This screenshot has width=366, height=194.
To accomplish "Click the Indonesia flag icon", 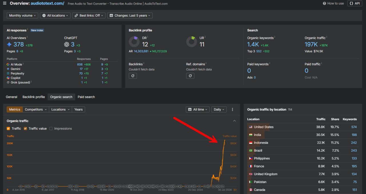I will 251,143.
